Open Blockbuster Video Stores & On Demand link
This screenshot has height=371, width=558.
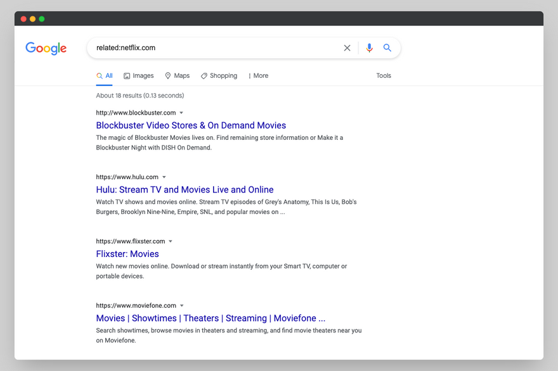(x=191, y=125)
